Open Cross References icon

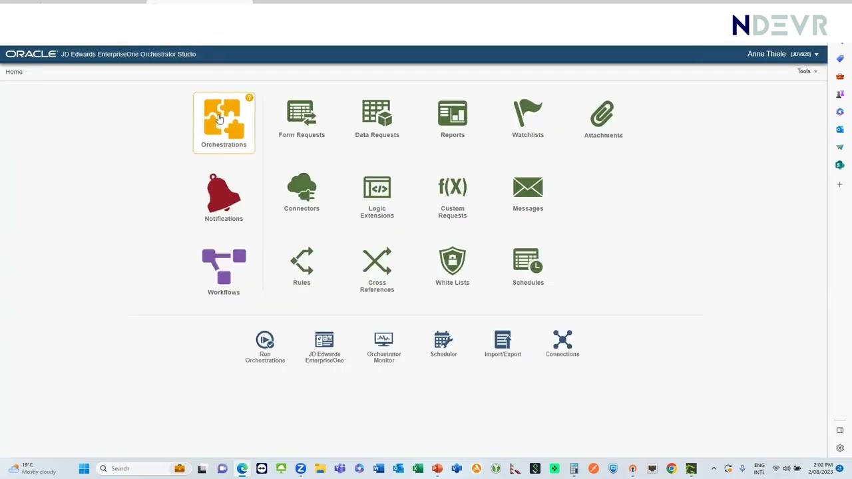pos(377,270)
